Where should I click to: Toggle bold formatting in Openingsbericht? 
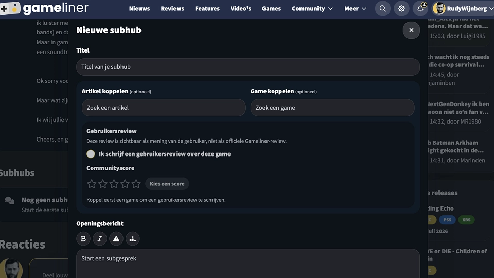(83, 239)
